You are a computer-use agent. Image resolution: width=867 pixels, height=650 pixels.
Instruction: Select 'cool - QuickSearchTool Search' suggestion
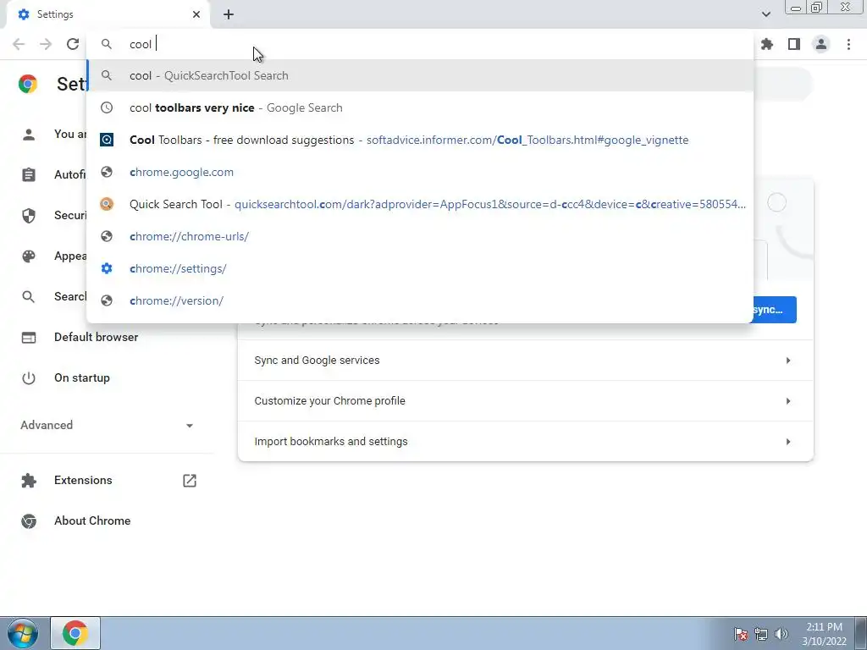coord(420,75)
